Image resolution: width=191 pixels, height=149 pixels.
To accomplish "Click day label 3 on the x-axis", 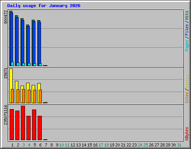I will click(x=24, y=145).
